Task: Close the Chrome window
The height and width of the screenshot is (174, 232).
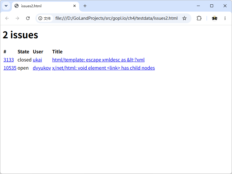Action: pyautogui.click(x=225, y=6)
